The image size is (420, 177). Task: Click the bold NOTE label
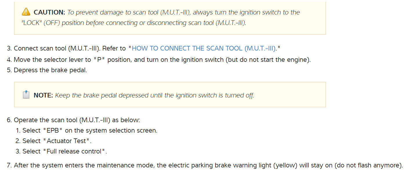tap(43, 95)
